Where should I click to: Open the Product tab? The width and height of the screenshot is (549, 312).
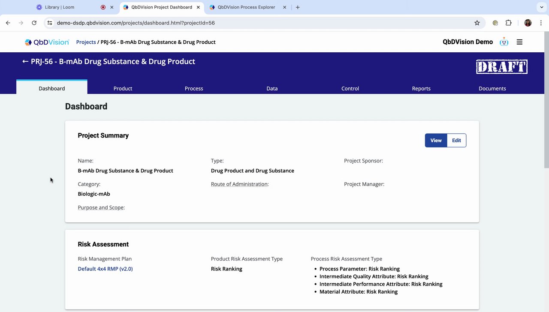pyautogui.click(x=123, y=88)
